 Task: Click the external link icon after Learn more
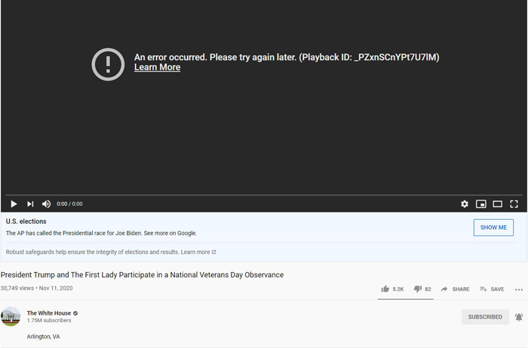(213, 252)
